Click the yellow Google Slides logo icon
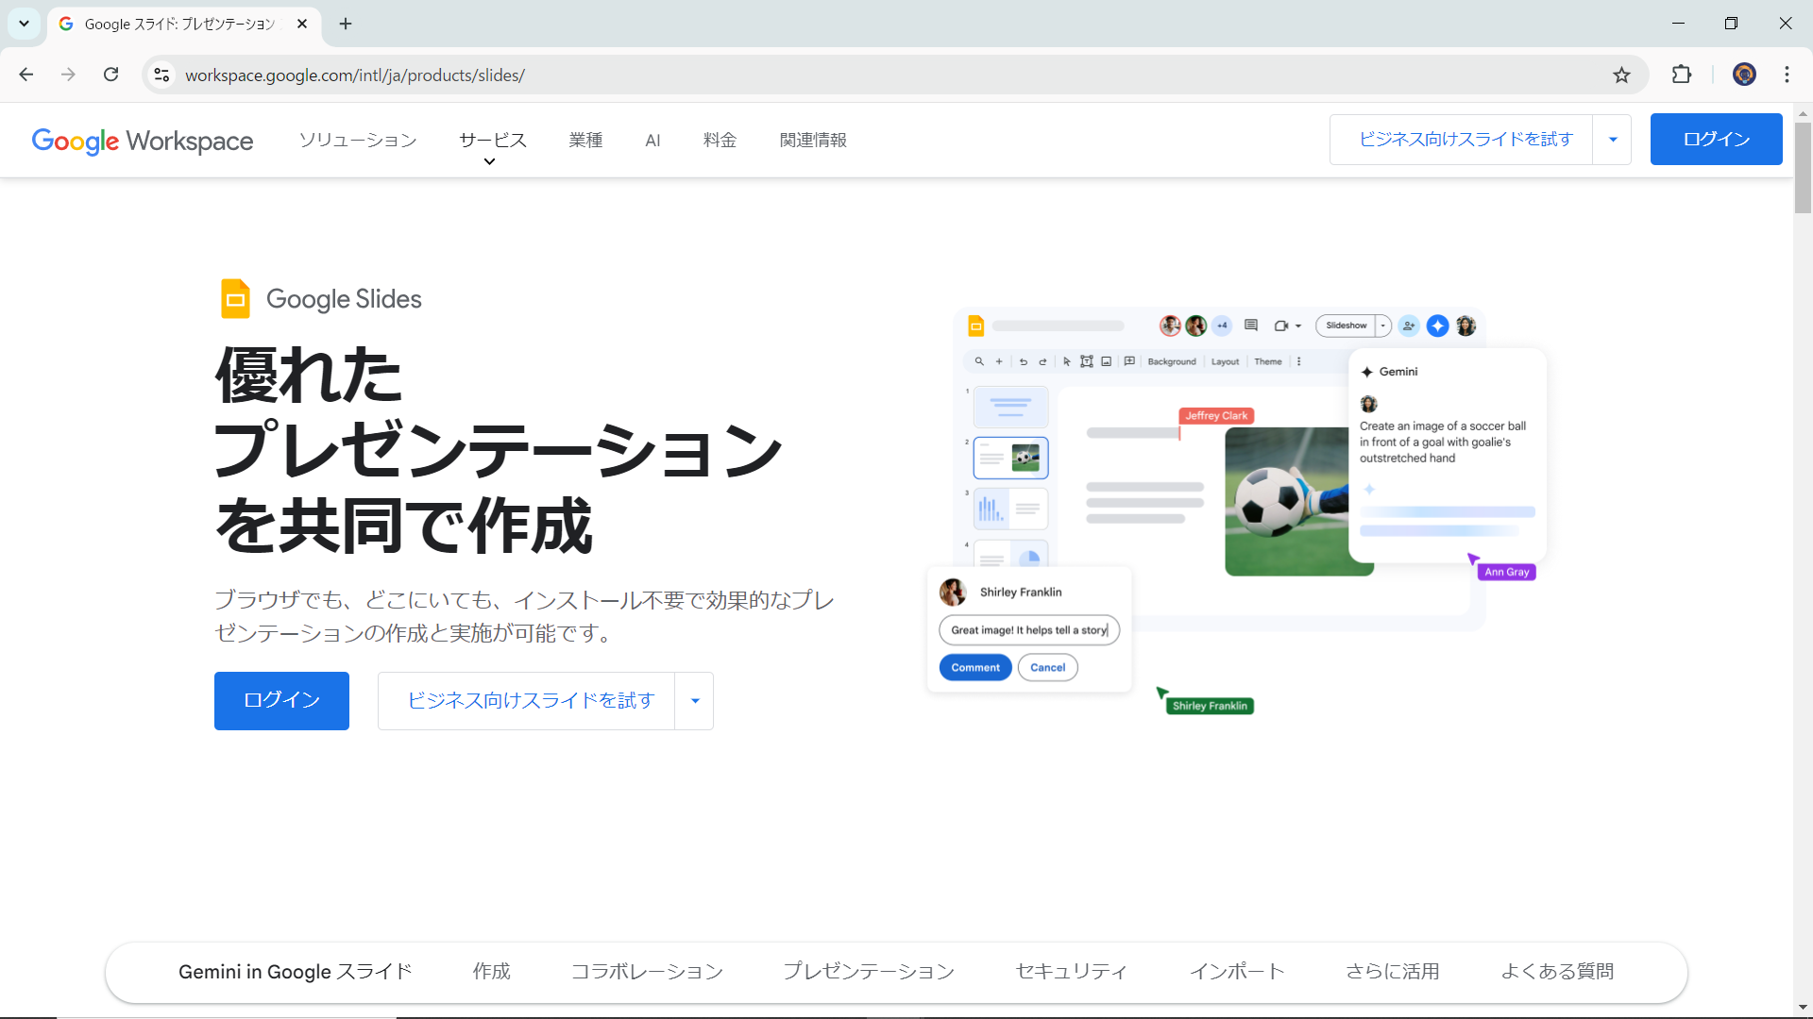The height and width of the screenshot is (1019, 1813). [x=235, y=299]
